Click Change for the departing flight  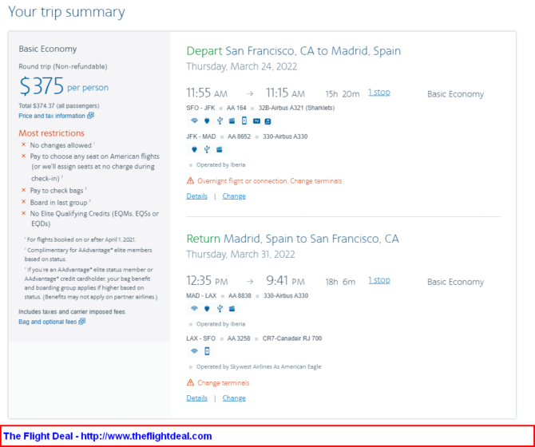click(234, 196)
